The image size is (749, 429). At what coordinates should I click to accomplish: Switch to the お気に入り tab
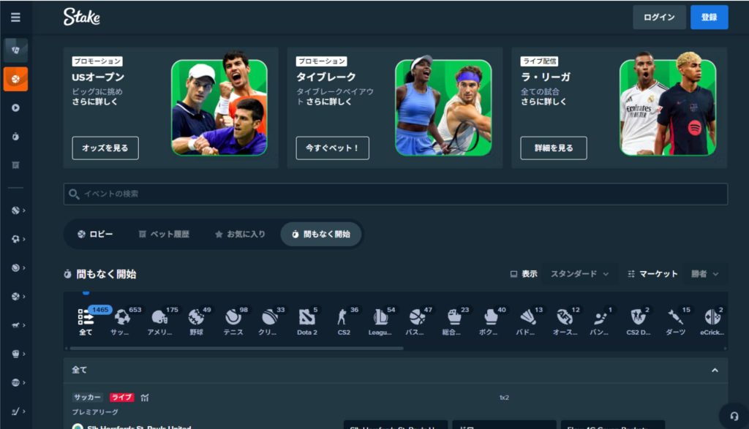[x=240, y=234]
